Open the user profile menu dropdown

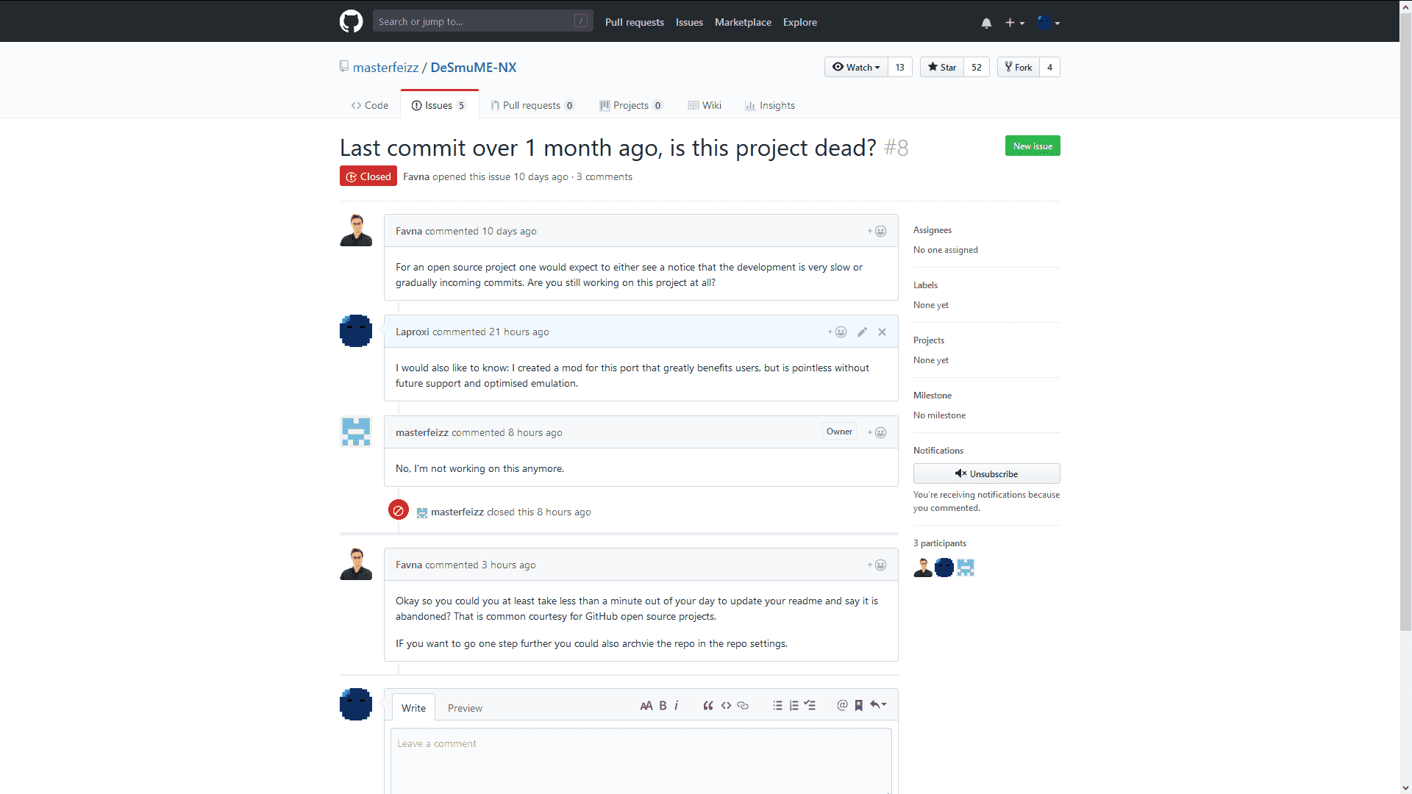[1049, 23]
